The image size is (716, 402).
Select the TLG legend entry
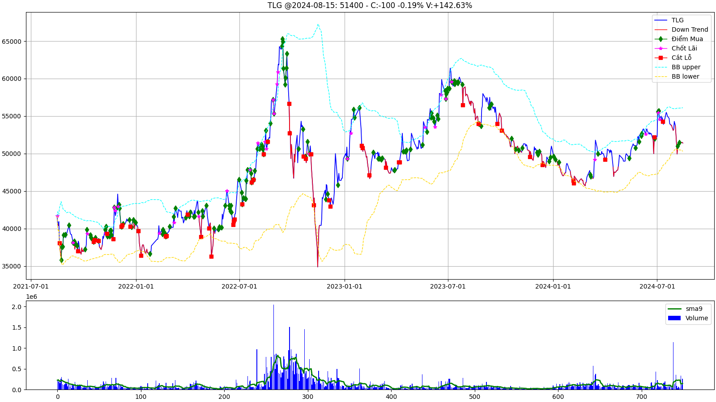coord(678,20)
